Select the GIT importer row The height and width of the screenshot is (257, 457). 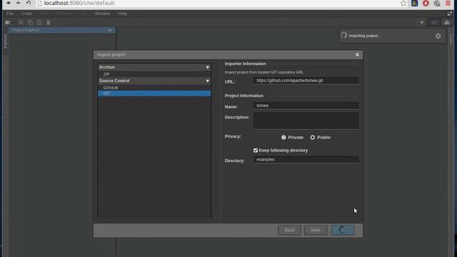154,94
